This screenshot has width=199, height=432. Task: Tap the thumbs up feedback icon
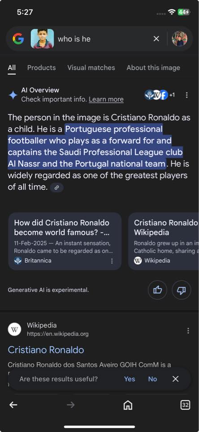click(158, 290)
